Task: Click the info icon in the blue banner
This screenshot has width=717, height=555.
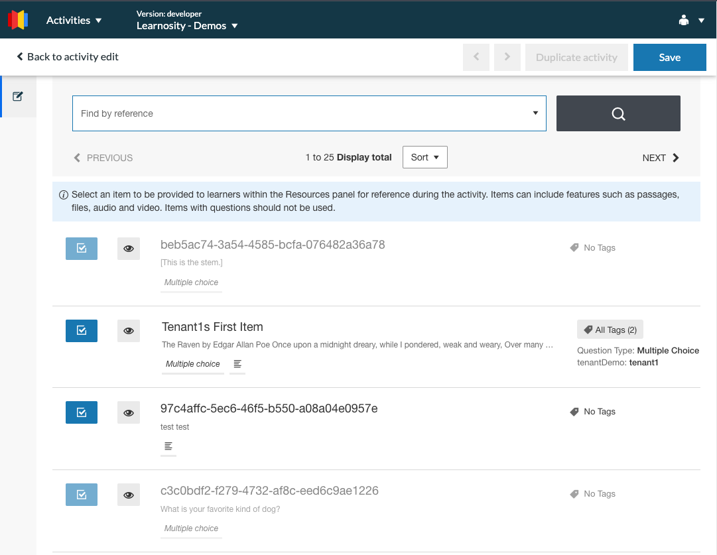Action: point(63,194)
